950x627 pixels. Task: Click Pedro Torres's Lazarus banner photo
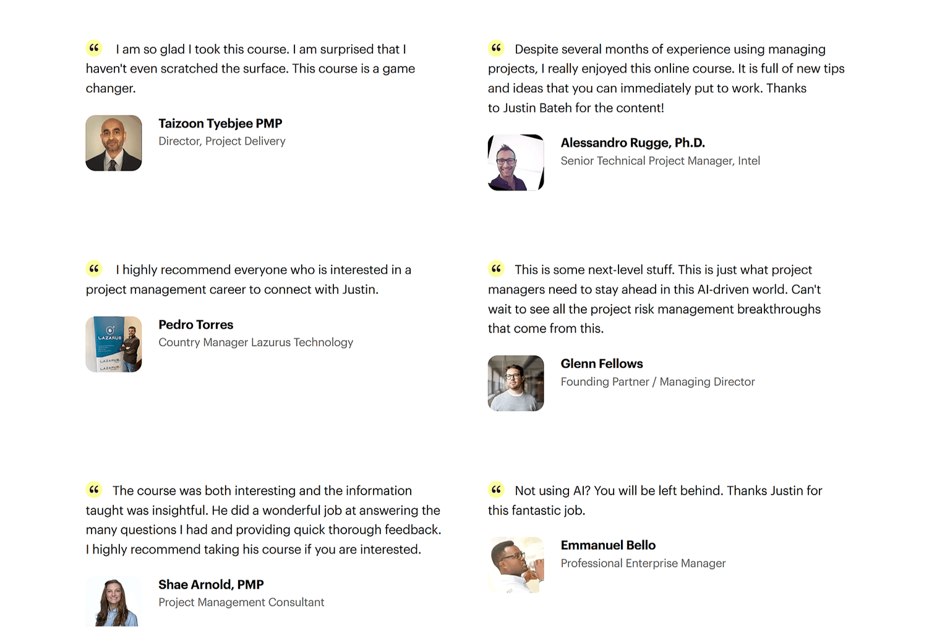coord(114,344)
